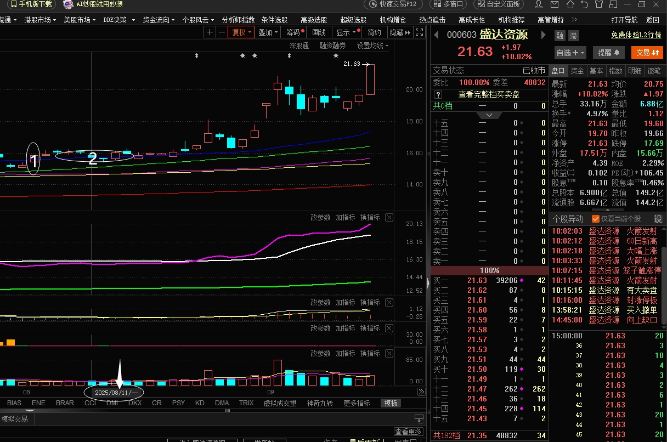Toggle 仅看当前个股 checkbox
Screen dimensions: 667x442
click(595, 219)
